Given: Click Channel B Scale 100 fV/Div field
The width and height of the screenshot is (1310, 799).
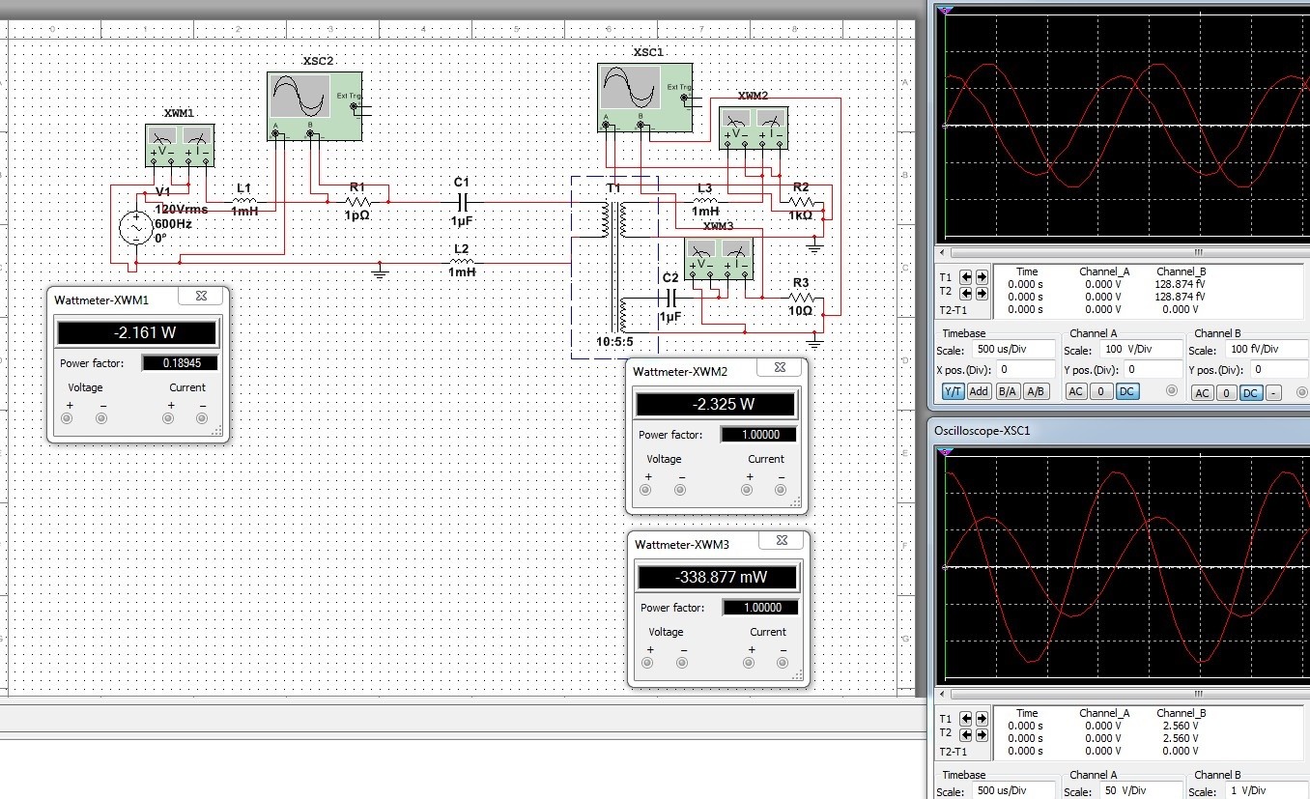Looking at the screenshot, I should [x=1266, y=350].
